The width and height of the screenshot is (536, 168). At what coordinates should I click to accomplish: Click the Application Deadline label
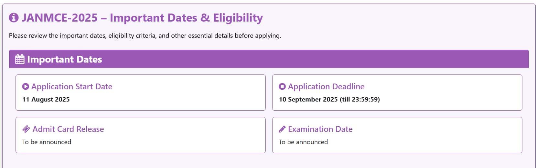point(326,86)
